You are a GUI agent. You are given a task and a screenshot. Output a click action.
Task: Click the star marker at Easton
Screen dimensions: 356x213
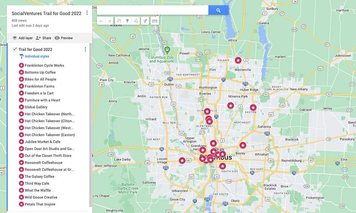[x=253, y=108]
